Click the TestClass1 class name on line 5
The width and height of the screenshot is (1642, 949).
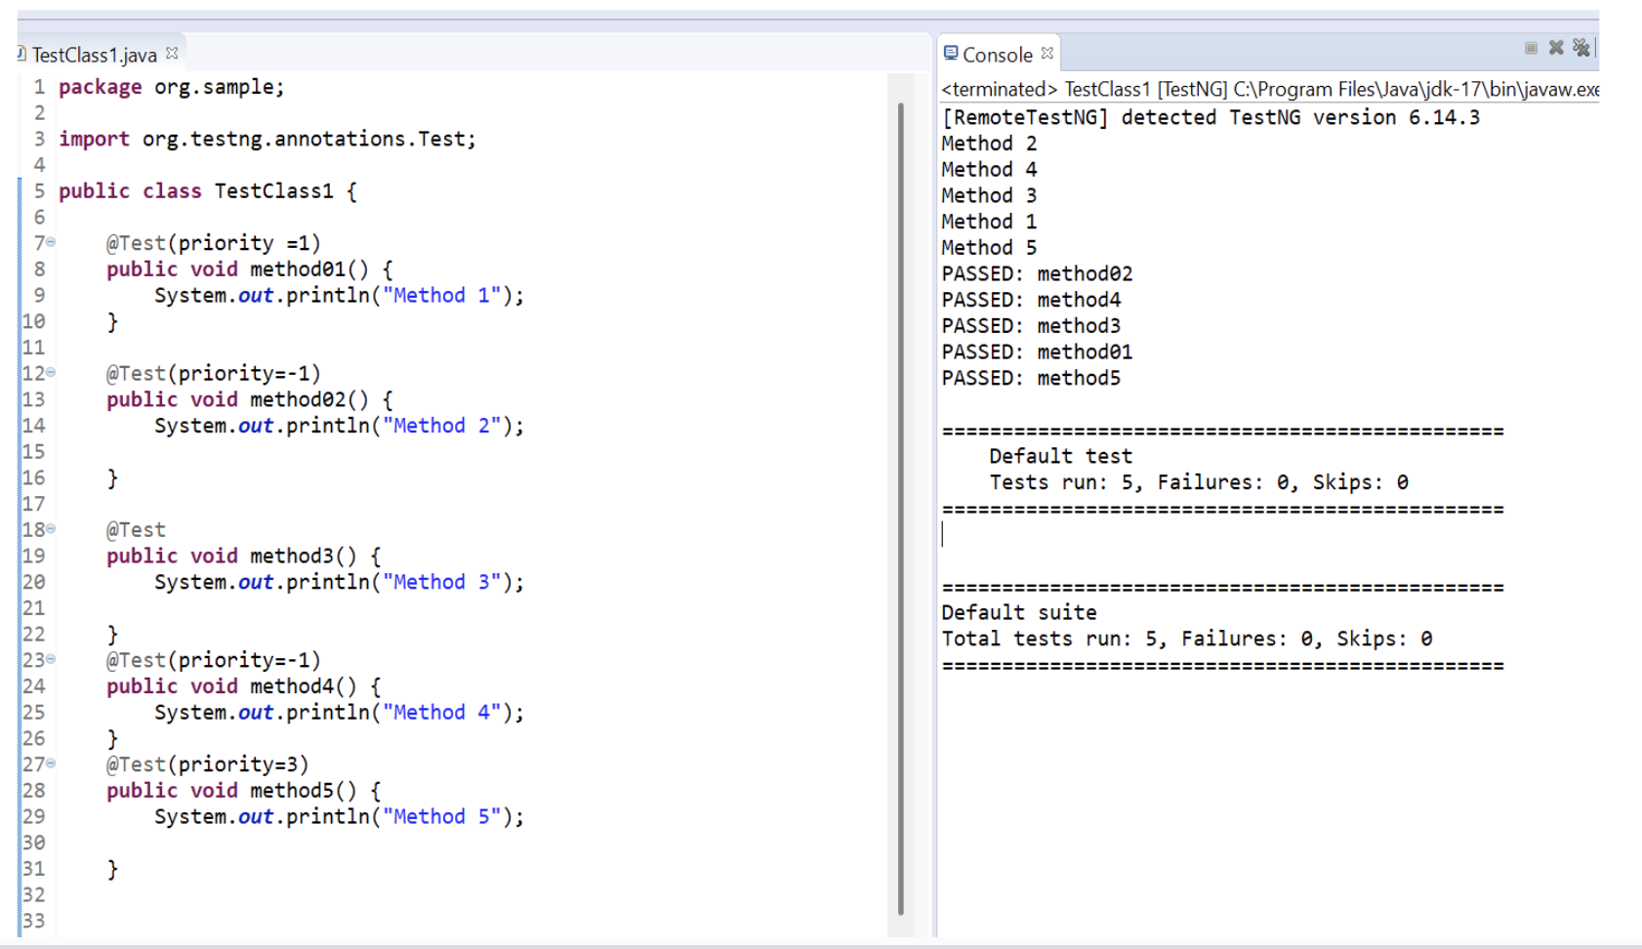click(x=273, y=191)
